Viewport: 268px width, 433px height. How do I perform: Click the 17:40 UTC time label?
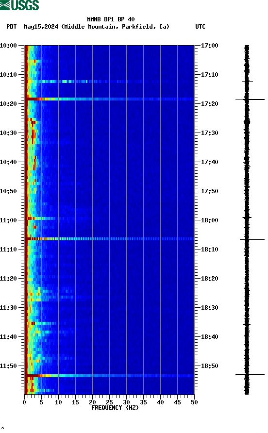click(209, 162)
